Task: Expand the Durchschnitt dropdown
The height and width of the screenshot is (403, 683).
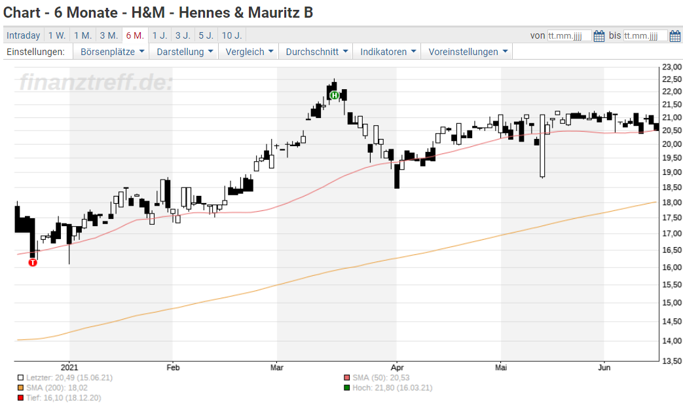Action: point(316,51)
